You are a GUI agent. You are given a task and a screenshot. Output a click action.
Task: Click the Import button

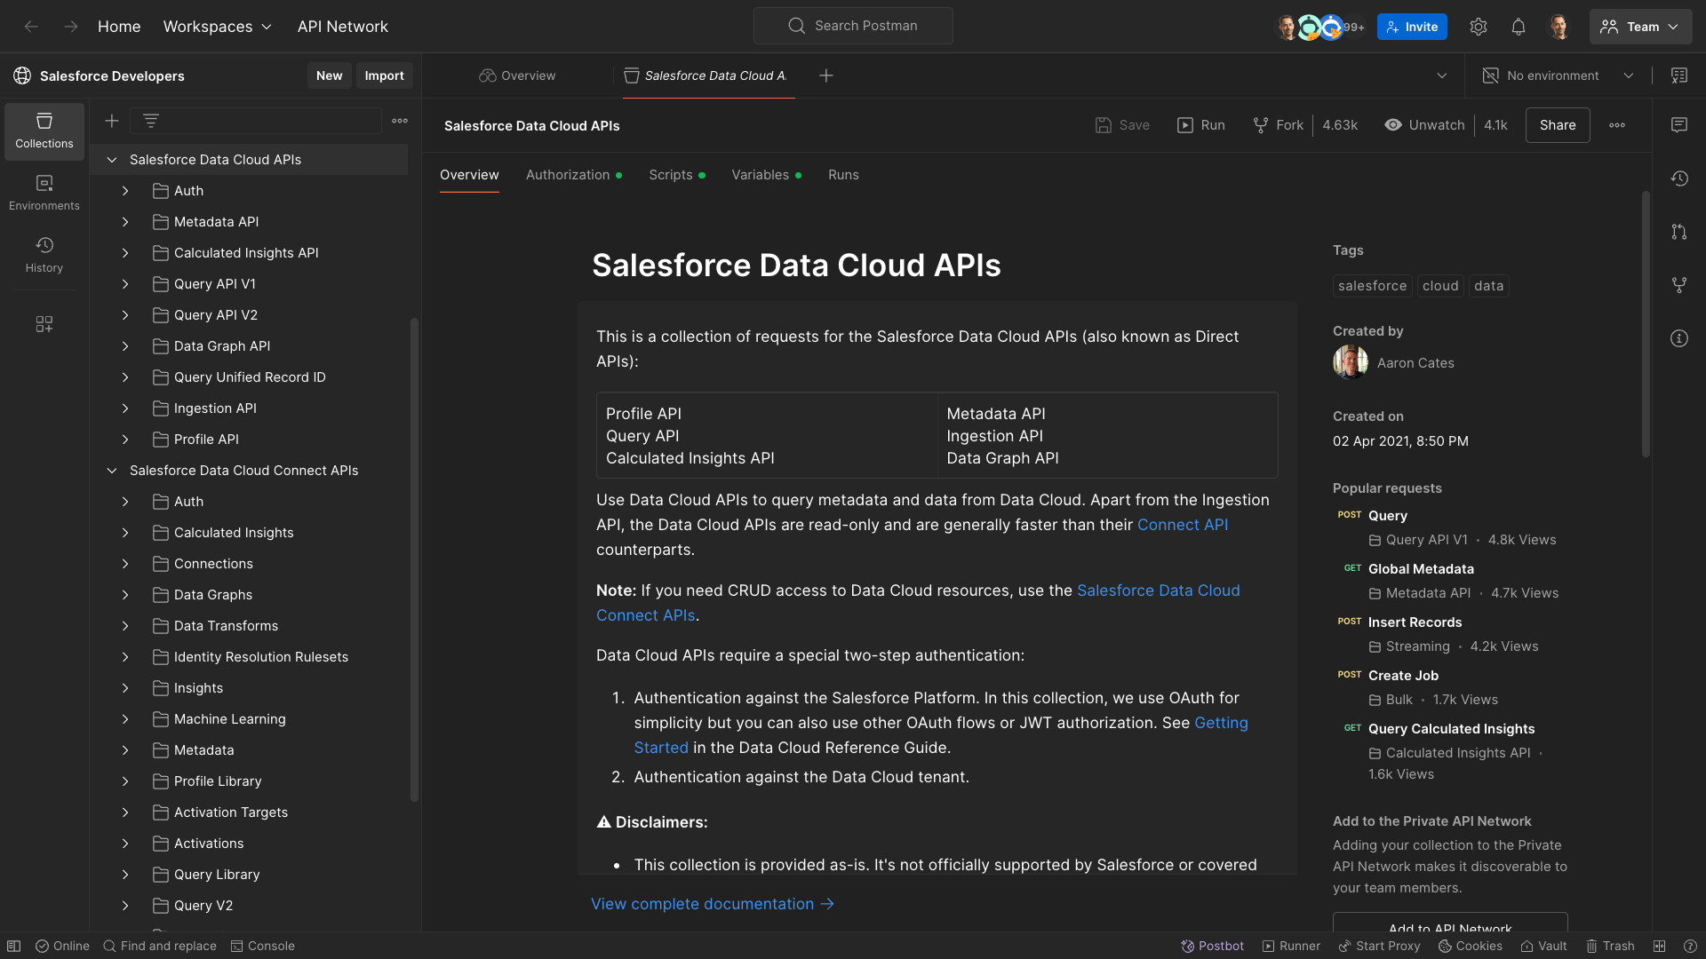pyautogui.click(x=384, y=75)
